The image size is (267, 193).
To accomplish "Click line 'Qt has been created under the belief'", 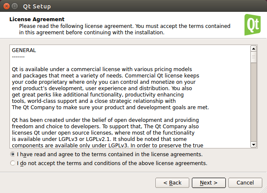I will (x=105, y=120).
